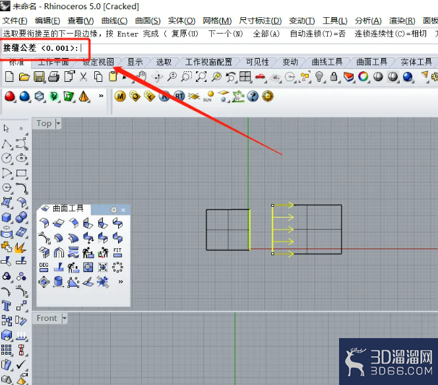The image size is (438, 385).
Task: Toggle 连锁连续性(C)=相切 option
Action: (x=391, y=34)
